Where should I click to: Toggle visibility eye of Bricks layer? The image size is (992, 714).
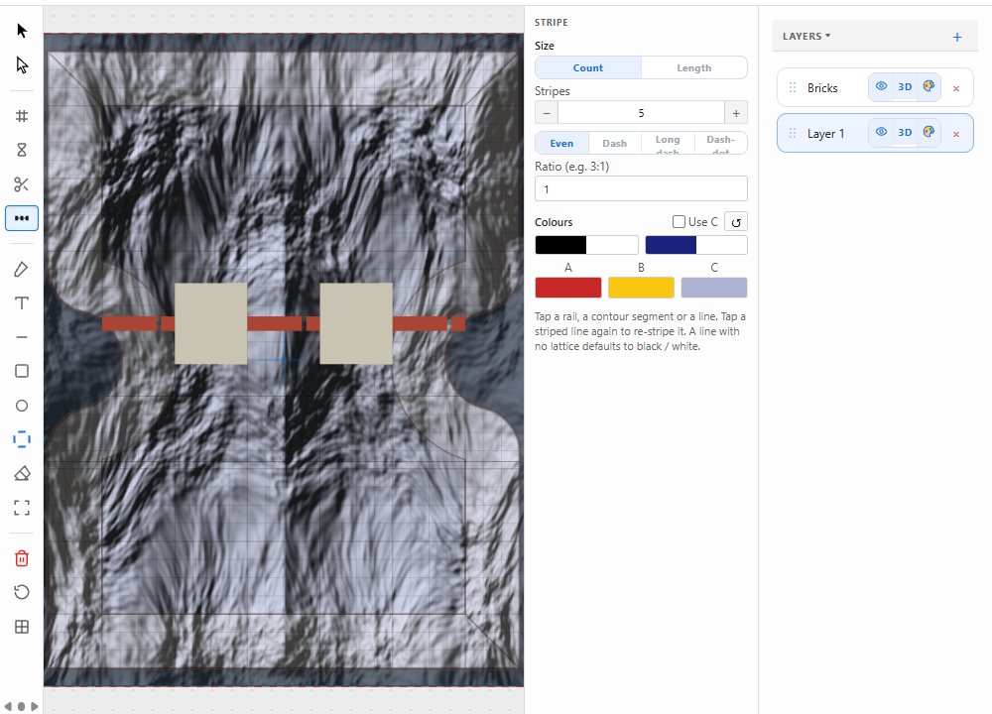(x=881, y=86)
